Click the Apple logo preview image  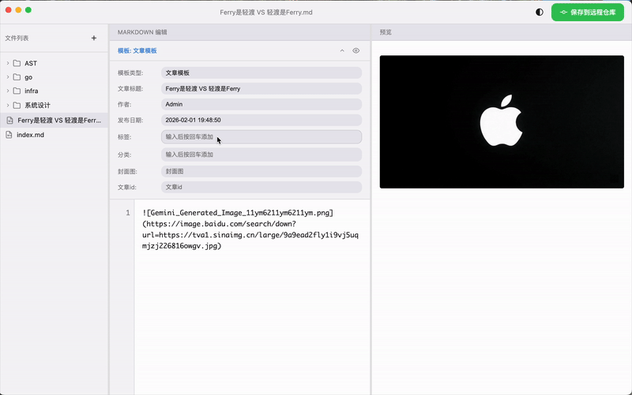coord(502,122)
